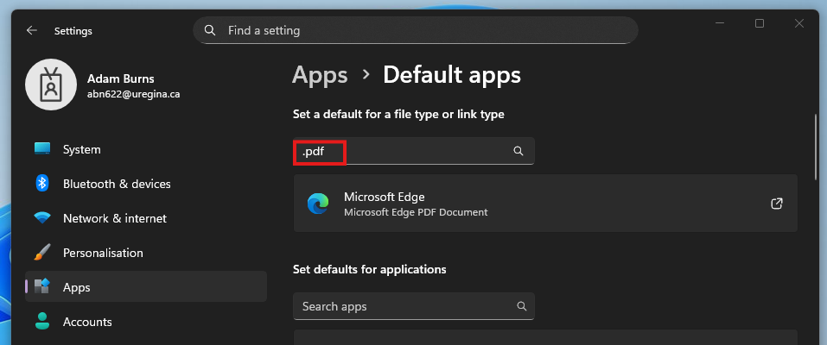The image size is (827, 345).
Task: Open the Microsoft Edge PDF Document entry
Action: tap(545, 204)
